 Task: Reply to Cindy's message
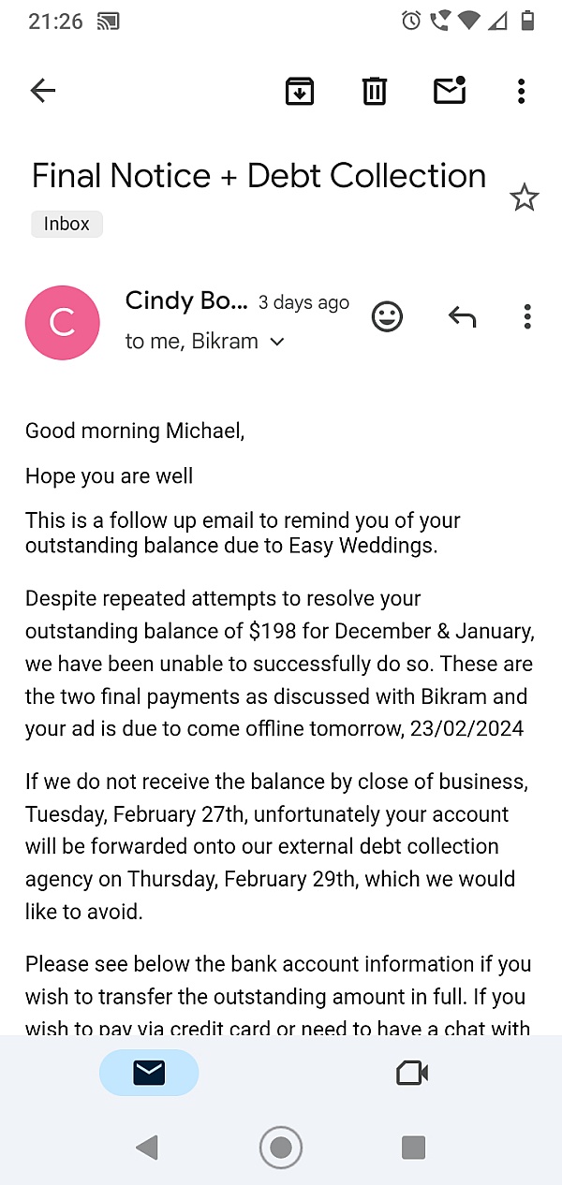point(462,317)
